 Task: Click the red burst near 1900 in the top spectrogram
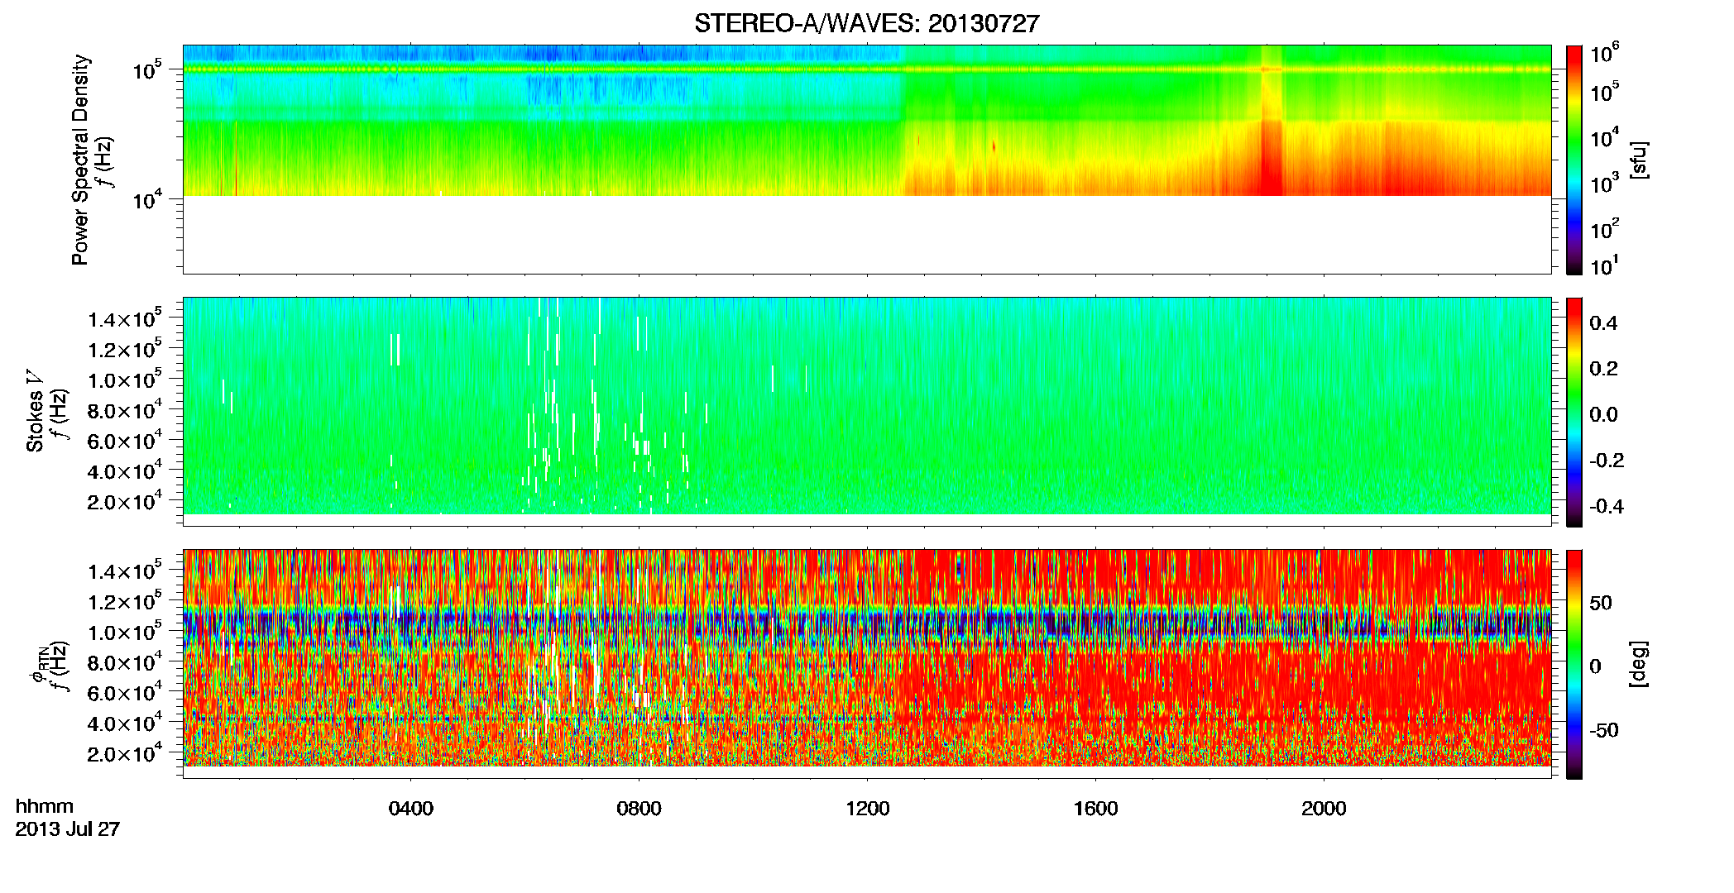(1271, 157)
